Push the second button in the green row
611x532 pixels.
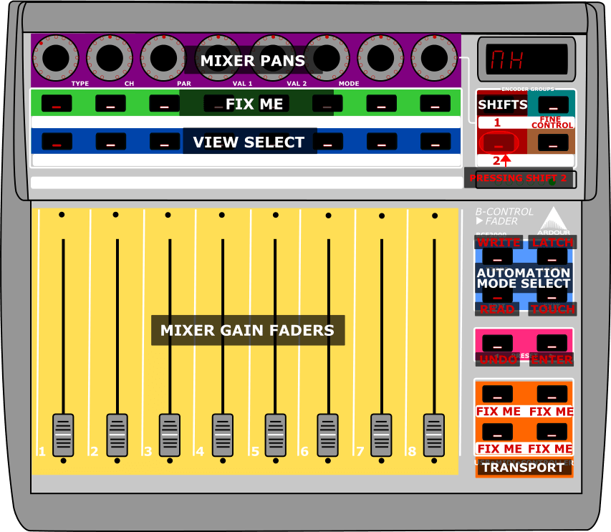tap(110, 103)
